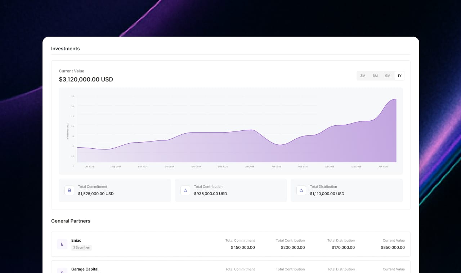Click the Total Distribution icon
Image resolution: width=461 pixels, height=273 pixels.
(x=301, y=190)
